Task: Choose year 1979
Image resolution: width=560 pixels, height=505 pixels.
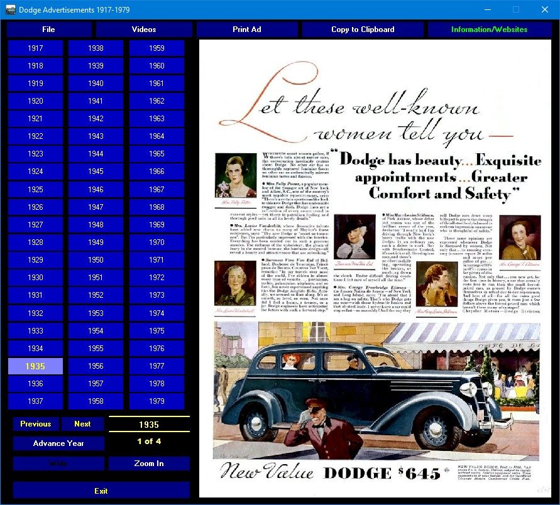Action: (x=156, y=401)
